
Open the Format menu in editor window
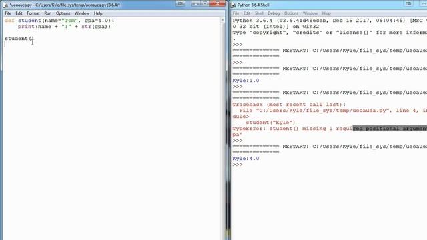coord(33,13)
